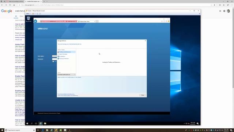
Task: Click host taskbar Type here to search box
Action: tap(20, 130)
